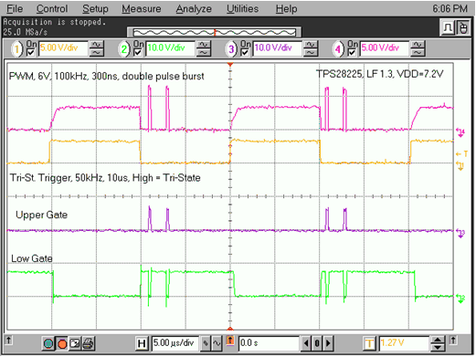Click channel 4 smaller-waveform scale button
The height and width of the screenshot is (357, 476).
(418, 53)
